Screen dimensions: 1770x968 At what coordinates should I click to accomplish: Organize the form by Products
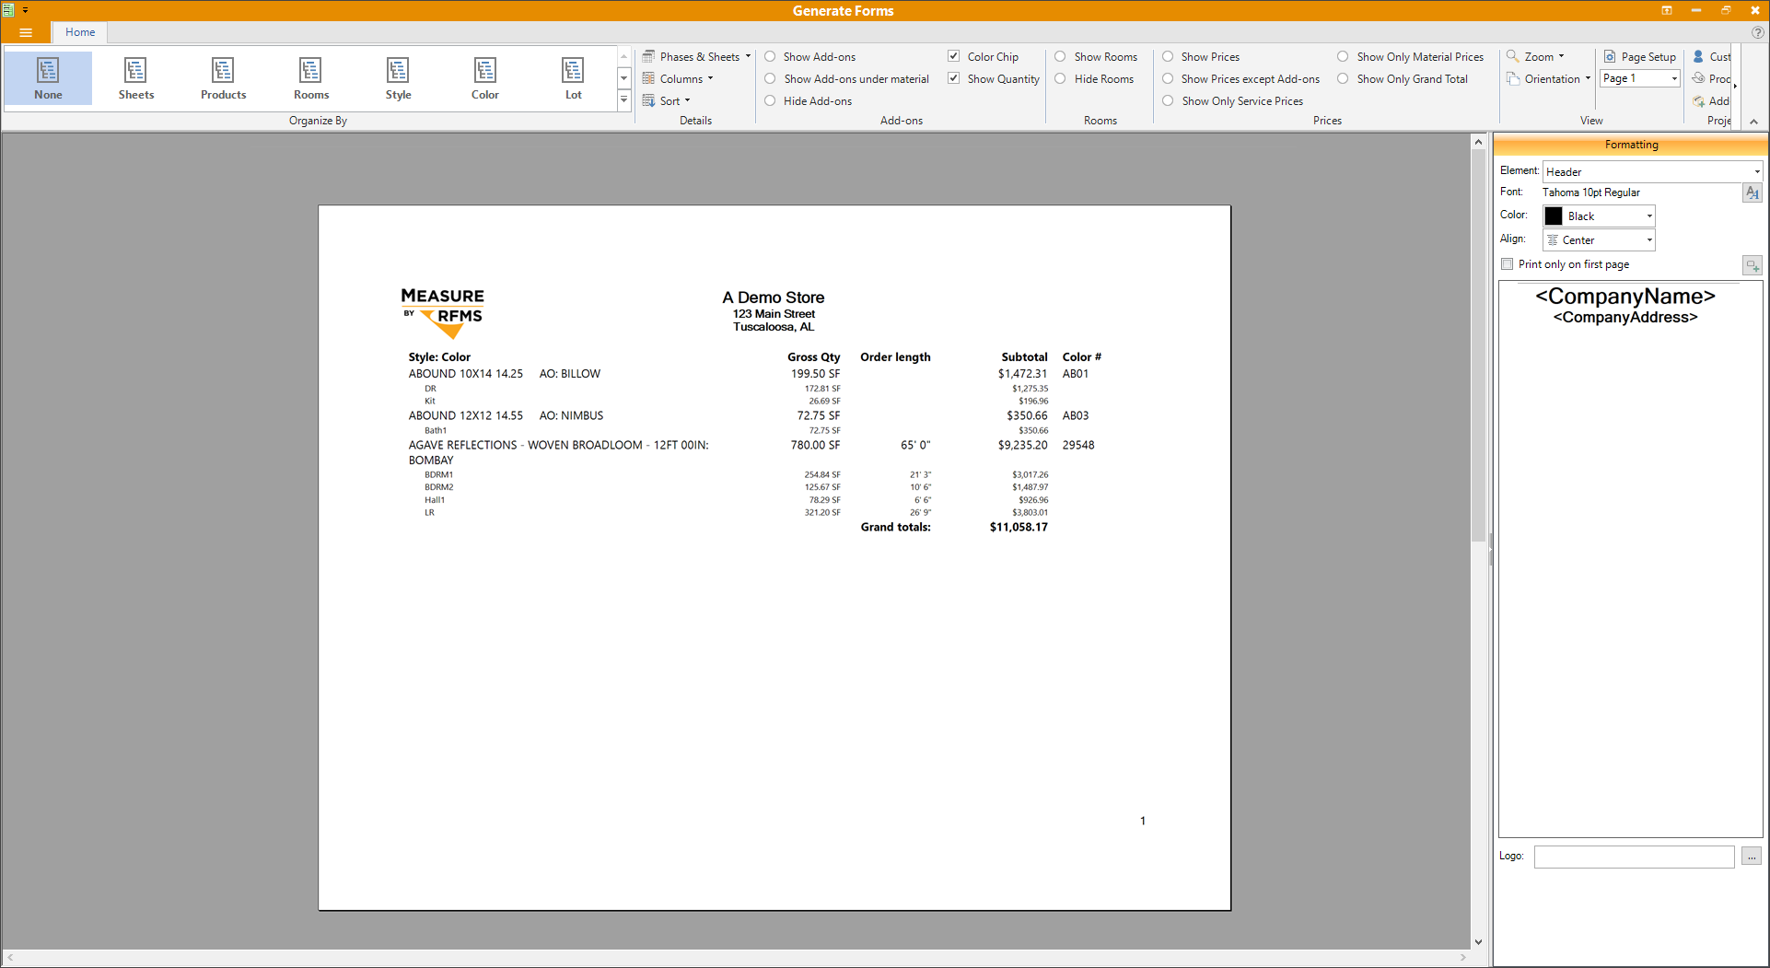[x=223, y=77]
